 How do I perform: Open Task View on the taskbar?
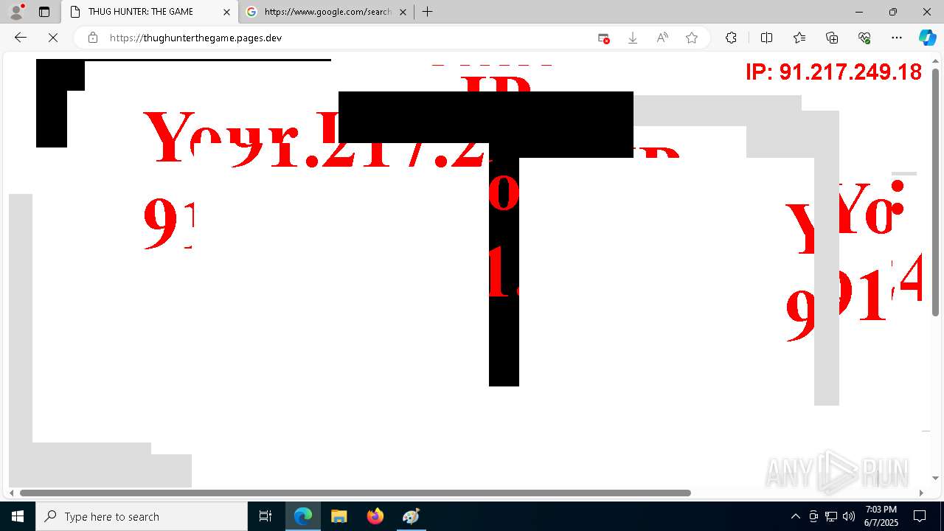[265, 516]
